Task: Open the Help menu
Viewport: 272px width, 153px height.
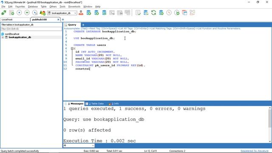Action: click(98, 7)
